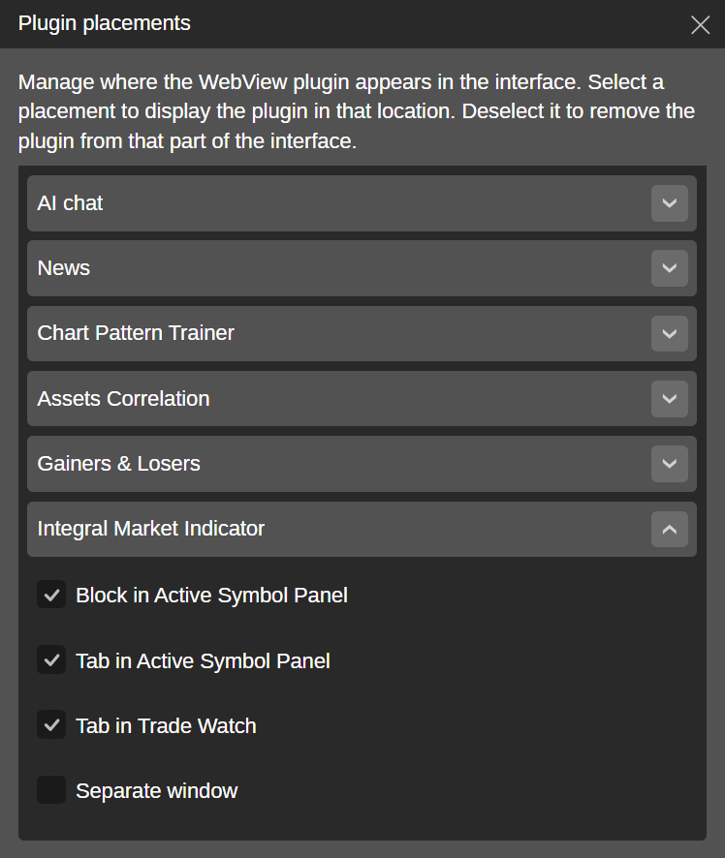Click the Block in Active Symbol Panel label

(x=211, y=596)
